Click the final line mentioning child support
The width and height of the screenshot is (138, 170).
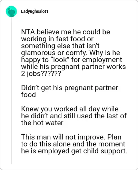tap(74, 151)
